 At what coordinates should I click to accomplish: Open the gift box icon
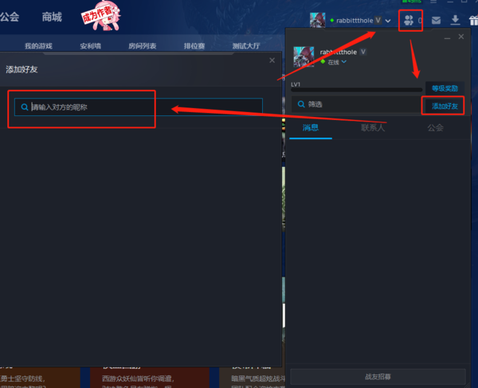coord(473,21)
